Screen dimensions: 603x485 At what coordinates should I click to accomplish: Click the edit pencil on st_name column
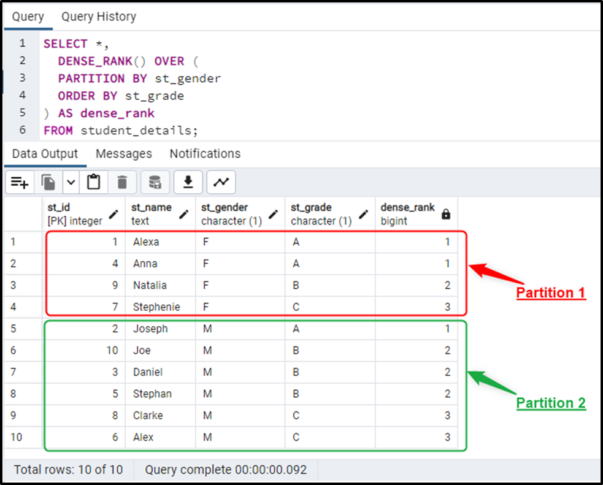[x=184, y=214]
